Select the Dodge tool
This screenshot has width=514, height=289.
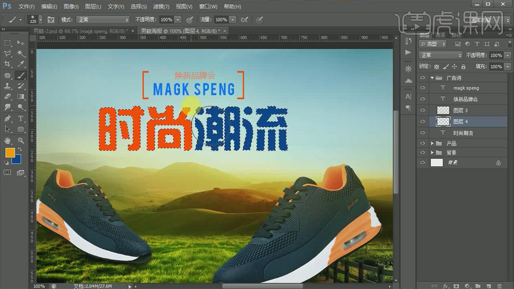tap(21, 107)
